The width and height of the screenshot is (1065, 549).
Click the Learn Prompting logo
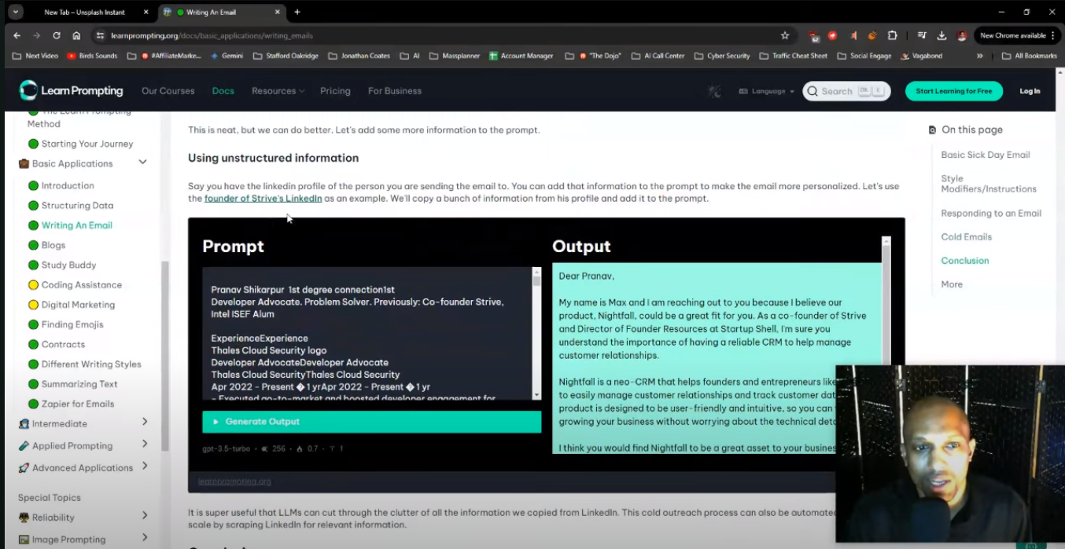71,91
